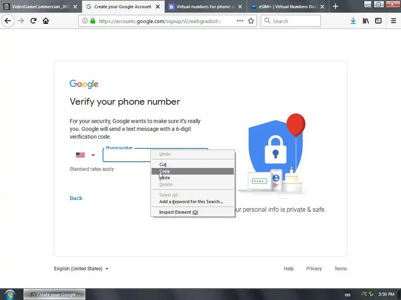Open the Windows Start menu
This screenshot has height=300, width=401.
coord(10,295)
